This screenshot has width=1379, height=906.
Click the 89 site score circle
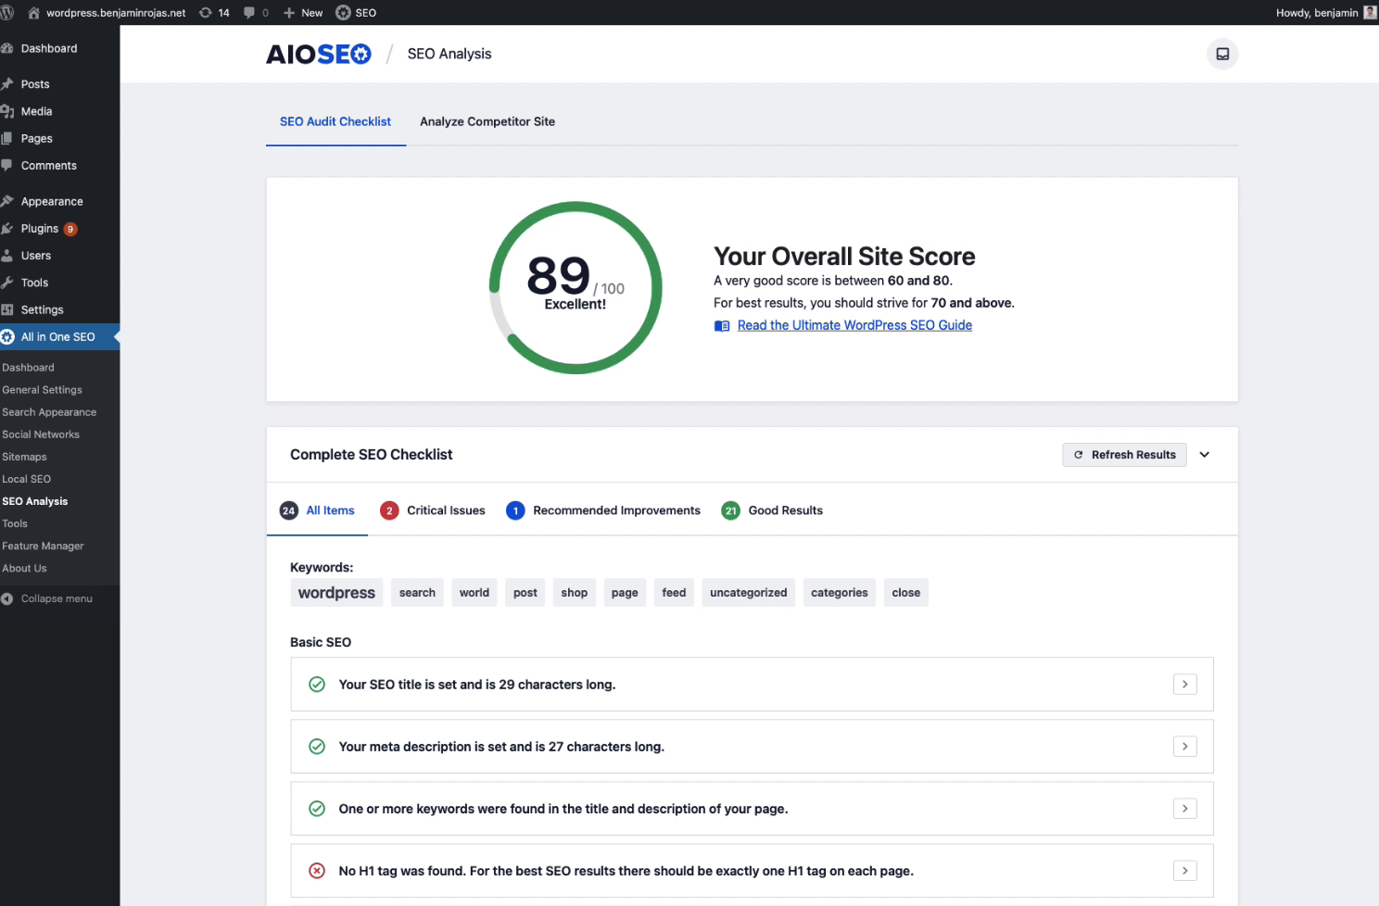click(576, 288)
